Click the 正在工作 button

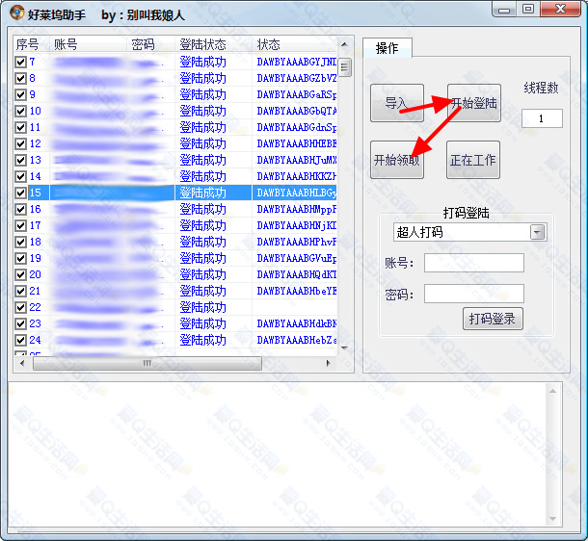click(472, 160)
